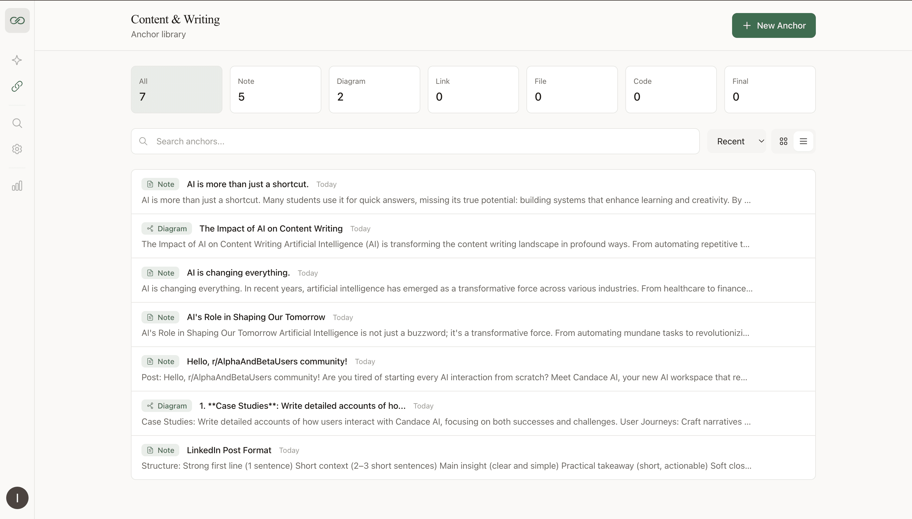Open the AI is changing everything note

point(238,273)
